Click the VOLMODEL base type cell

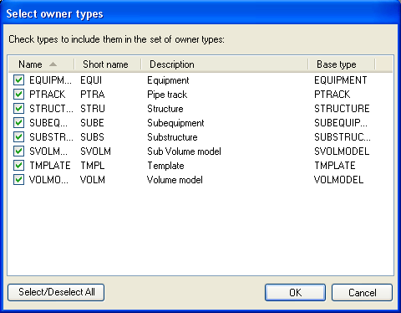point(339,180)
